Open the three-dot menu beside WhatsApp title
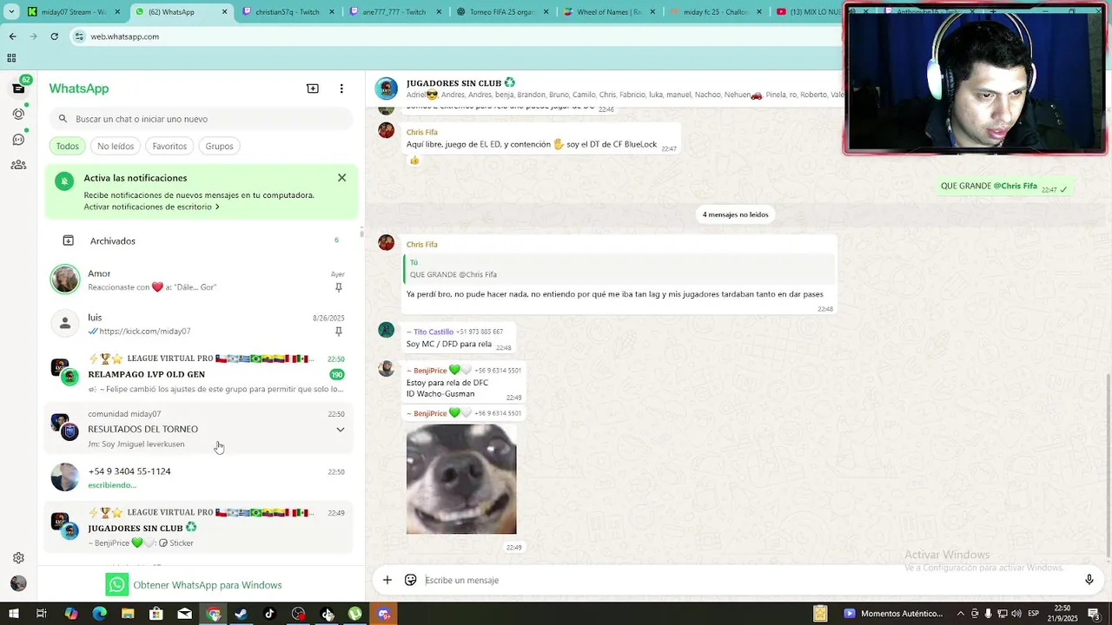 (x=341, y=89)
